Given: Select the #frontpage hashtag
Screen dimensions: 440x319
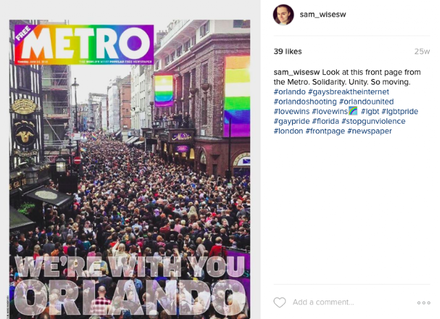Looking at the screenshot, I should 325,131.
